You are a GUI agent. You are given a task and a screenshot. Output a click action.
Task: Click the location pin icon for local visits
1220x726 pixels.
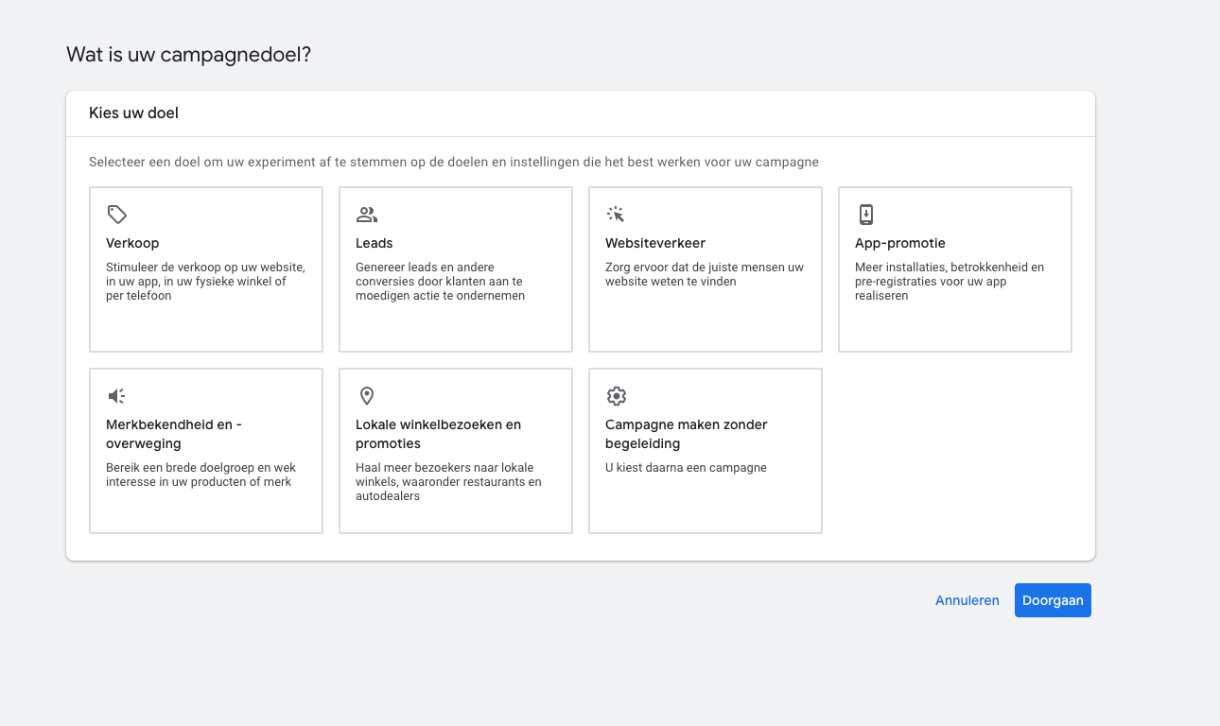[x=367, y=396]
